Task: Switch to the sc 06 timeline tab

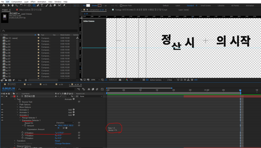Action: 61,84
